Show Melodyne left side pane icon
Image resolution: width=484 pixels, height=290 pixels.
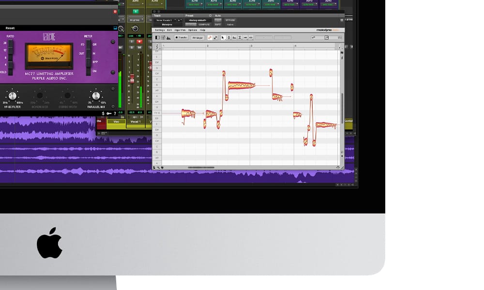157,38
